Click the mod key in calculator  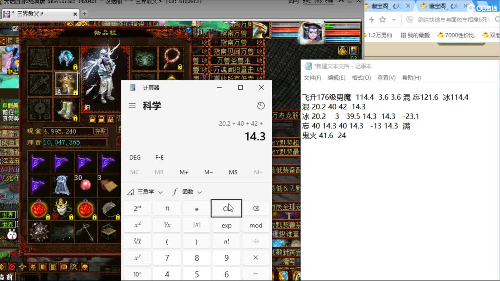(256, 225)
